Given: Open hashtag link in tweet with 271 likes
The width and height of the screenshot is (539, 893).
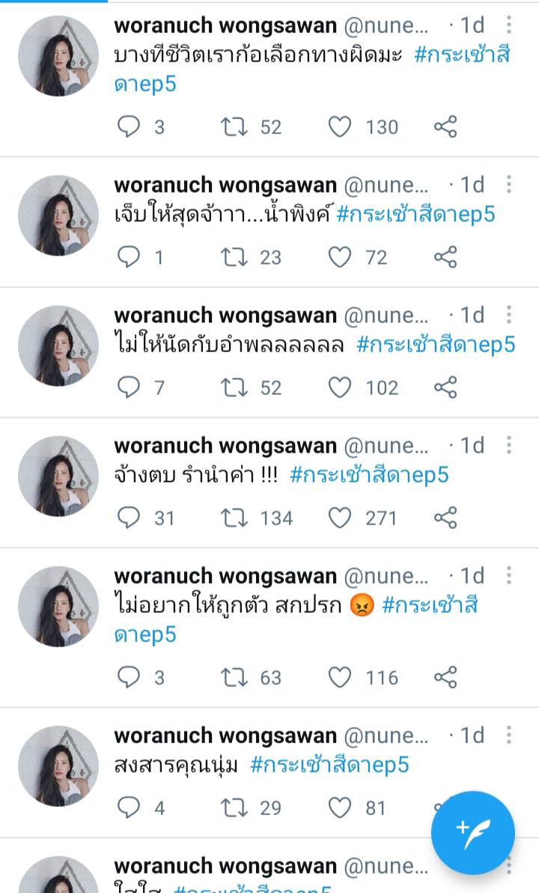Looking at the screenshot, I should [x=369, y=475].
